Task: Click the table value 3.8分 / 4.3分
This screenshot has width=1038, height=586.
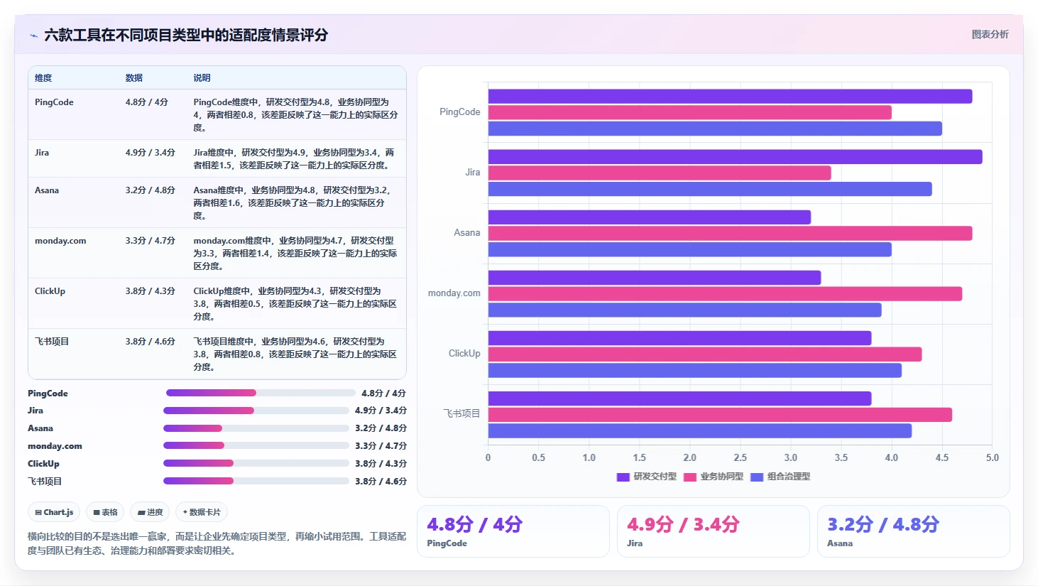Action: 151,291
